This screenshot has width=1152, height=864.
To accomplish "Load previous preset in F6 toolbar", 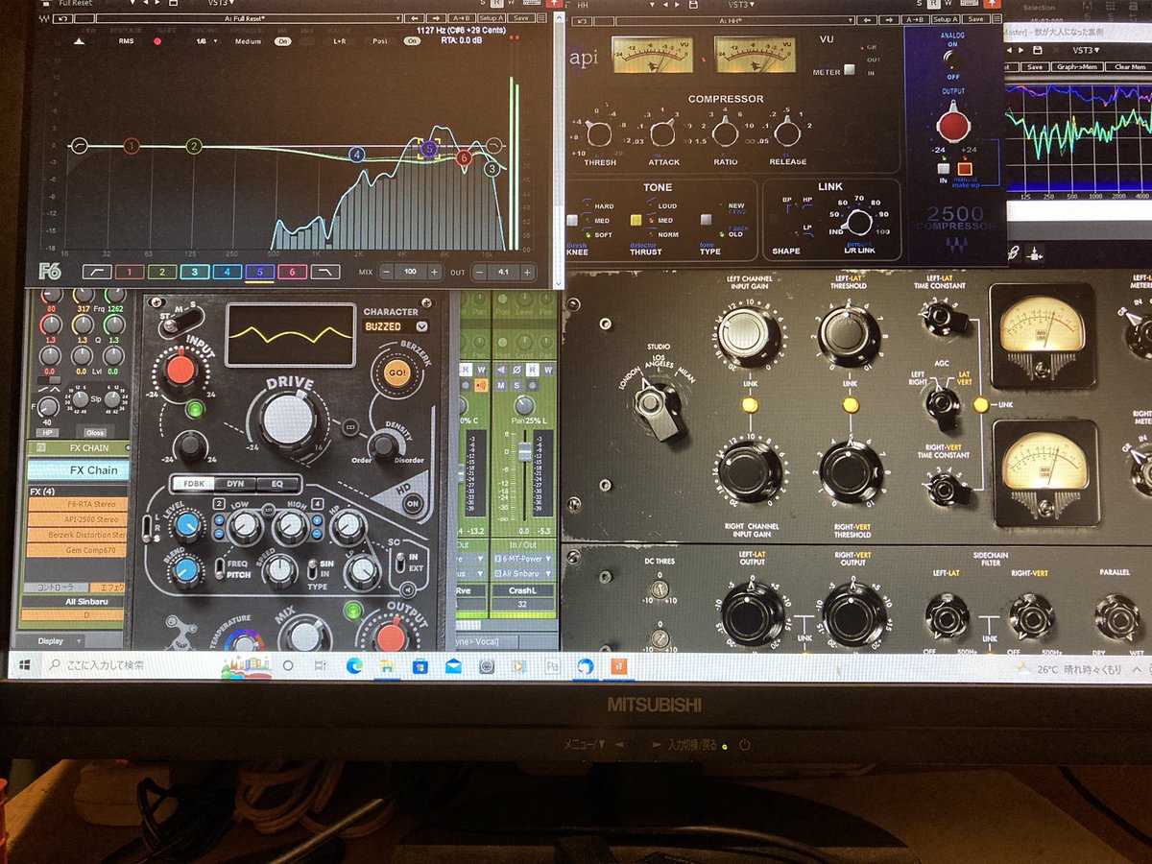I will (415, 18).
